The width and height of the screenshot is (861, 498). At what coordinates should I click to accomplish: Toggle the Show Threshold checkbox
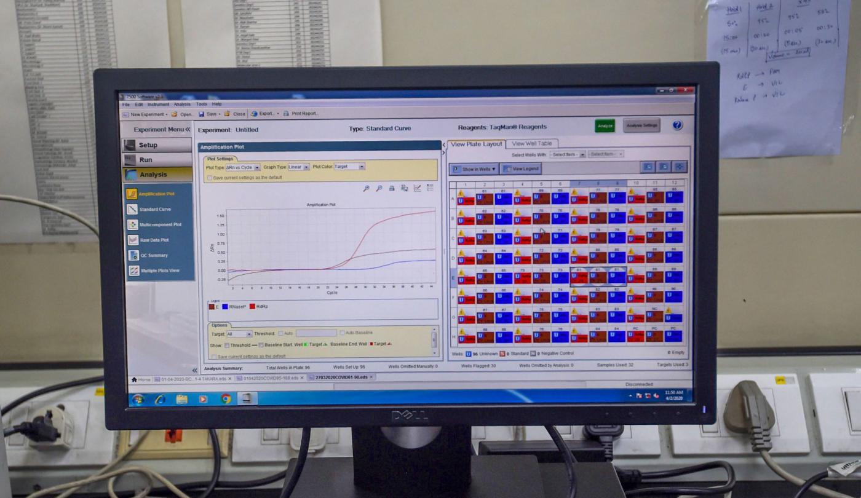226,345
